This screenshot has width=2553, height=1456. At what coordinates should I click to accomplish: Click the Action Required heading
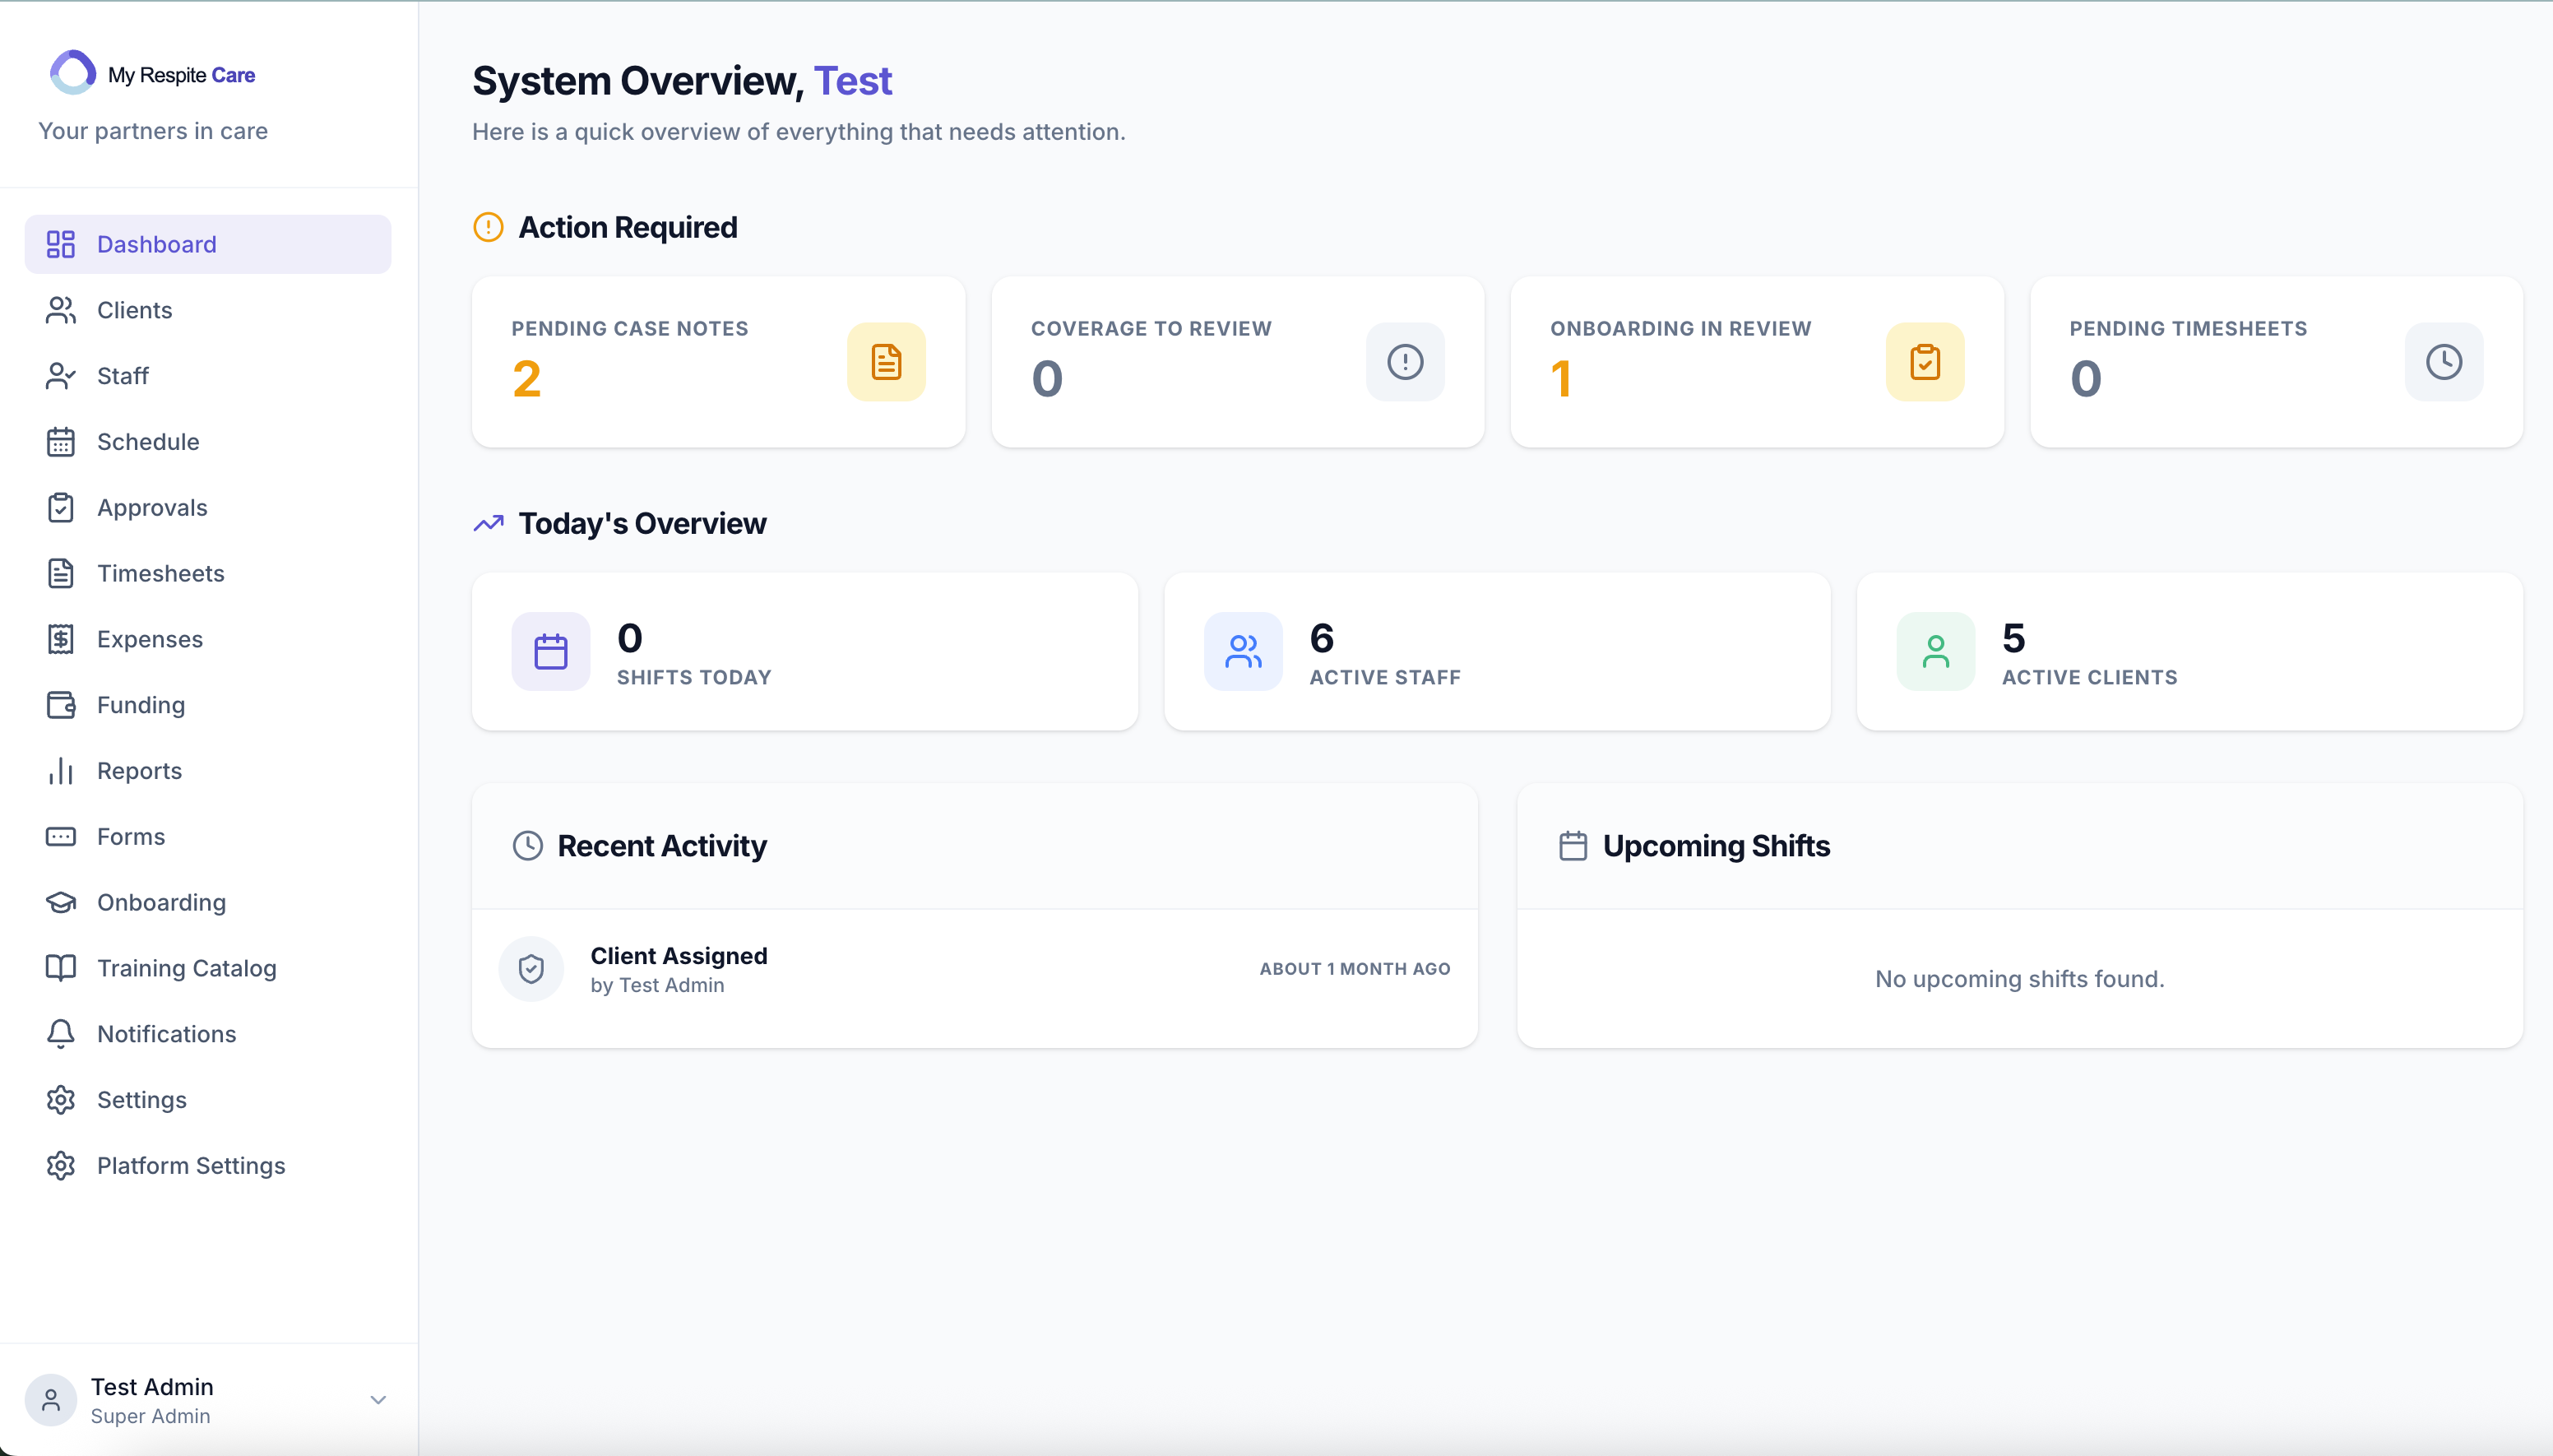pos(628,228)
